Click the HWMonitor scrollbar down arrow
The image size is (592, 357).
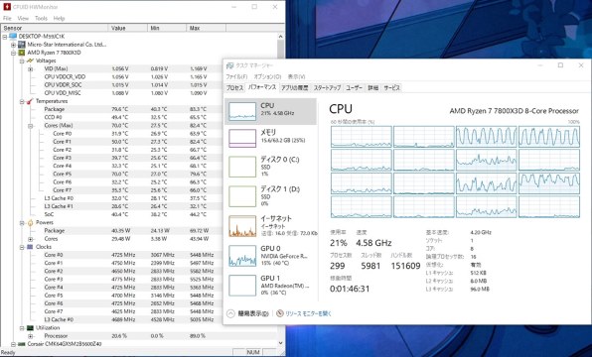[280, 343]
